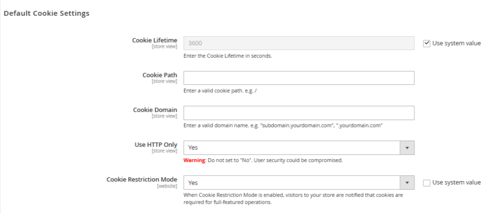The height and width of the screenshot is (214, 484).
Task: Click Use system value text beside Cookie Restriction Mode
Action: (456, 183)
